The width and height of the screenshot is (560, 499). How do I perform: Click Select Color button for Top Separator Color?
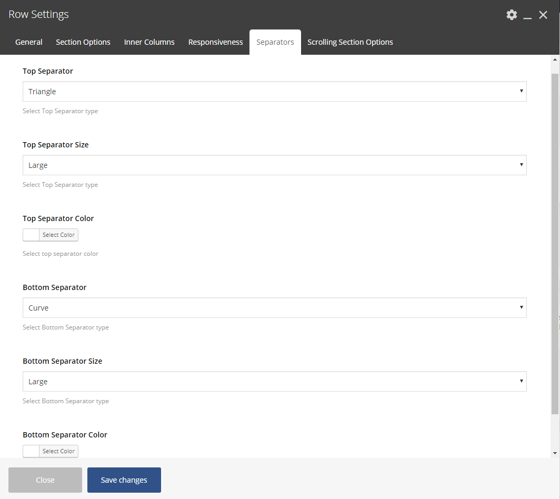(x=58, y=235)
